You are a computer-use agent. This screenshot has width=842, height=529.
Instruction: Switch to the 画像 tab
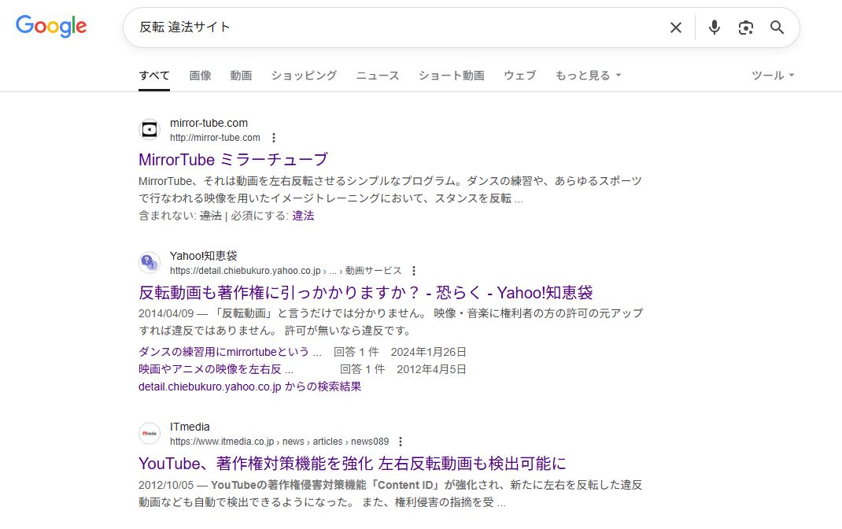[200, 75]
